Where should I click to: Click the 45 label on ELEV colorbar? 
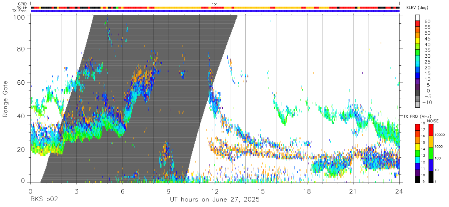tap(427, 39)
